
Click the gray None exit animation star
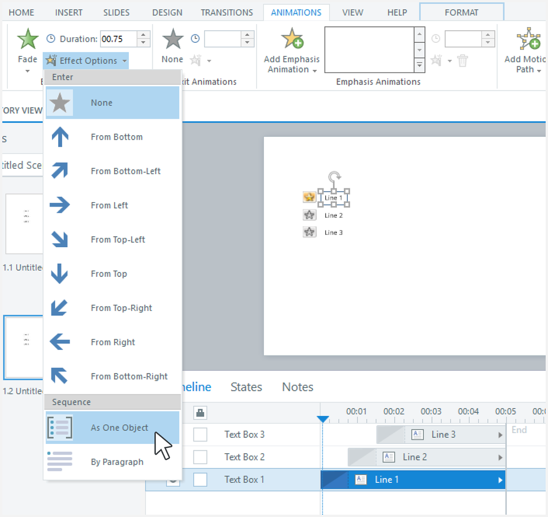pos(173,39)
